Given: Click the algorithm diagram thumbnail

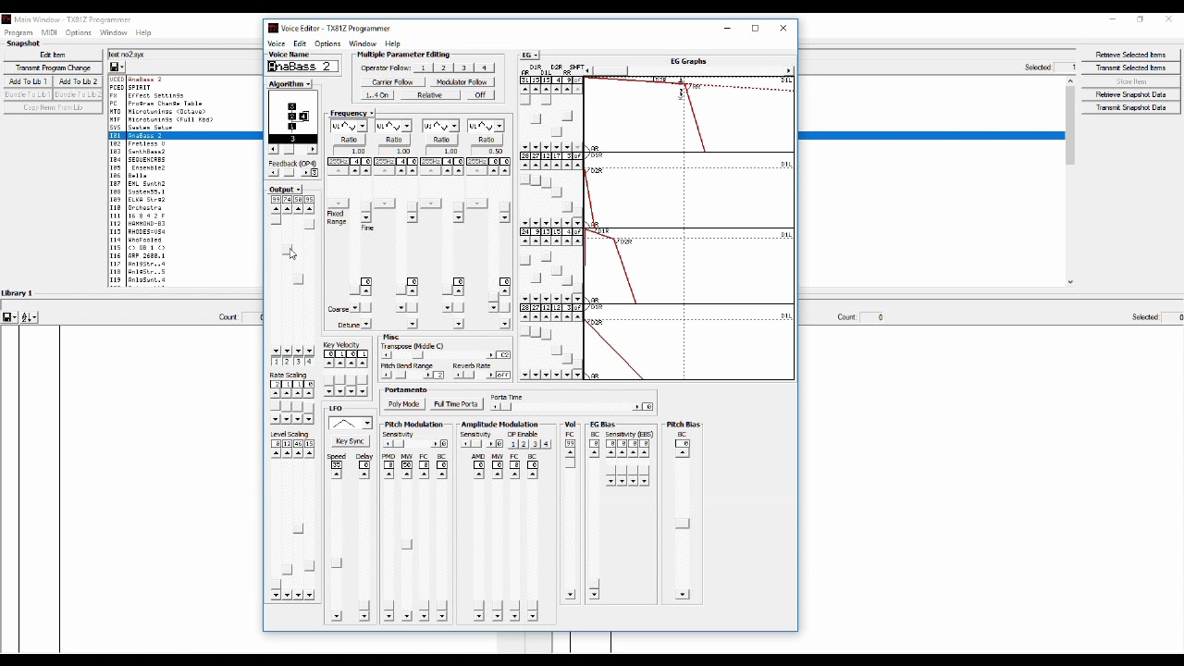Looking at the screenshot, I should tap(293, 117).
